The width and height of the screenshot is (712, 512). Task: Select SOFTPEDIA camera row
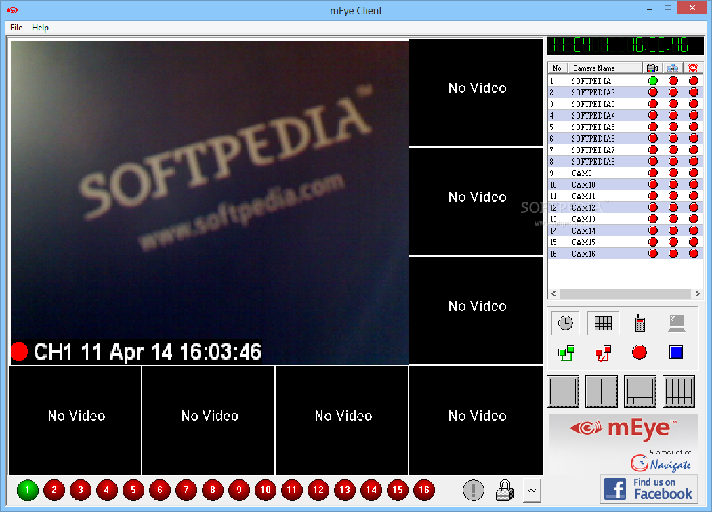click(625, 81)
